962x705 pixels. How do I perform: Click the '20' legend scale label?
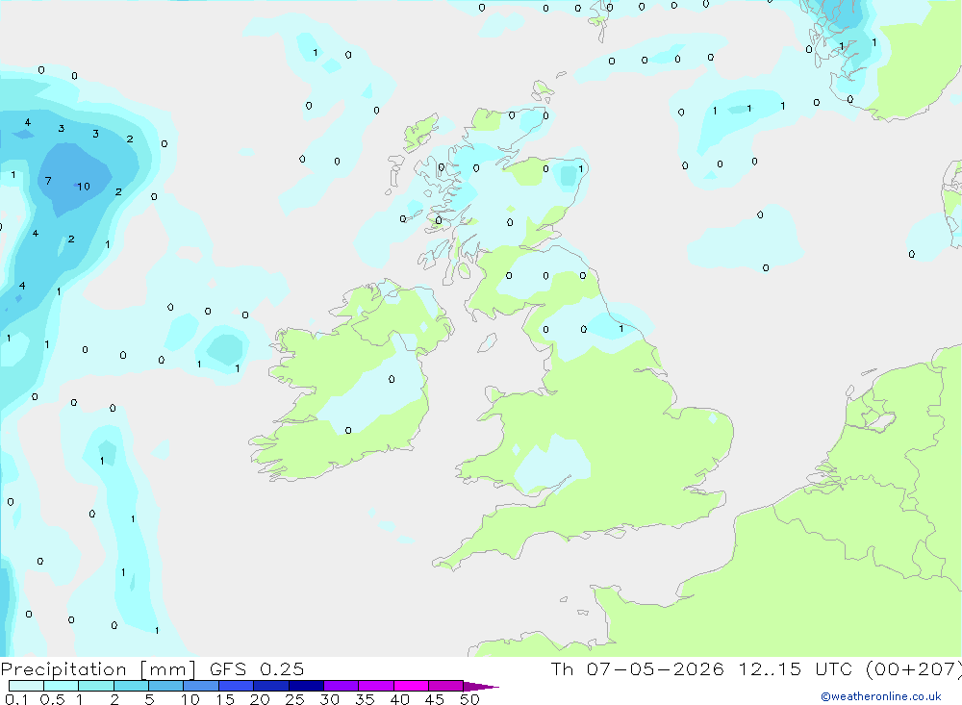260,699
